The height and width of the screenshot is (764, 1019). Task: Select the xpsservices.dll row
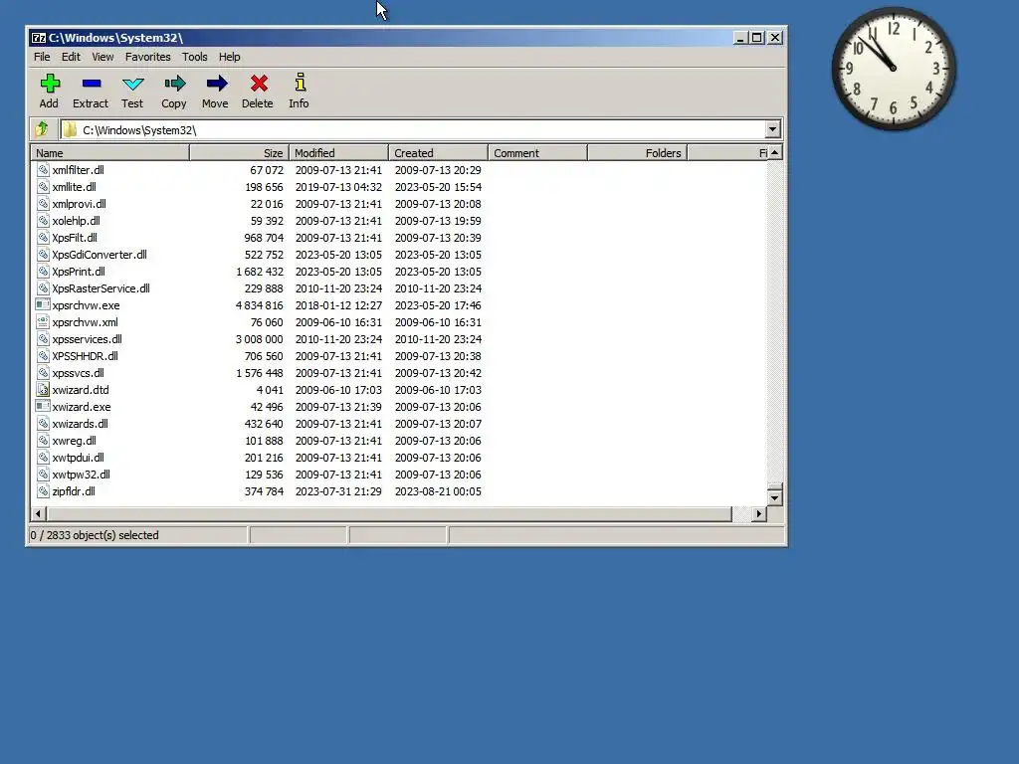[x=398, y=338]
